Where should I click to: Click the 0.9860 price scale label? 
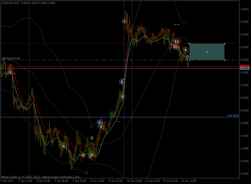pos(245,136)
